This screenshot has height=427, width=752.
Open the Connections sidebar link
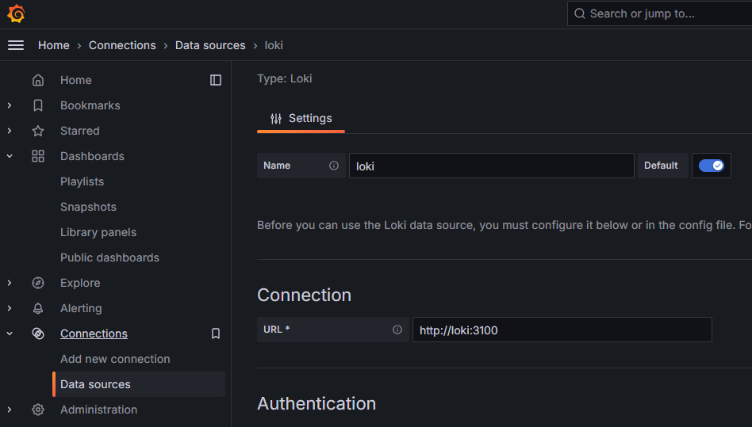point(94,334)
